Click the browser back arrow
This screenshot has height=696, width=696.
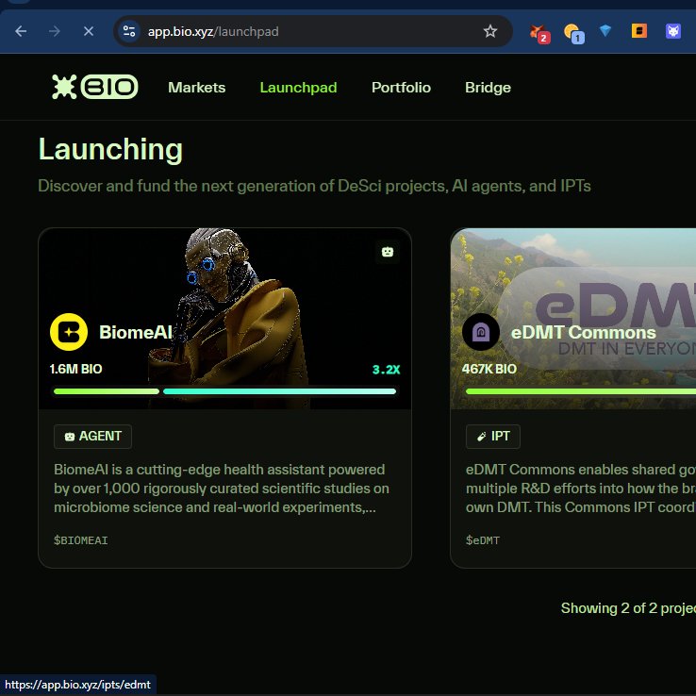[x=21, y=31]
